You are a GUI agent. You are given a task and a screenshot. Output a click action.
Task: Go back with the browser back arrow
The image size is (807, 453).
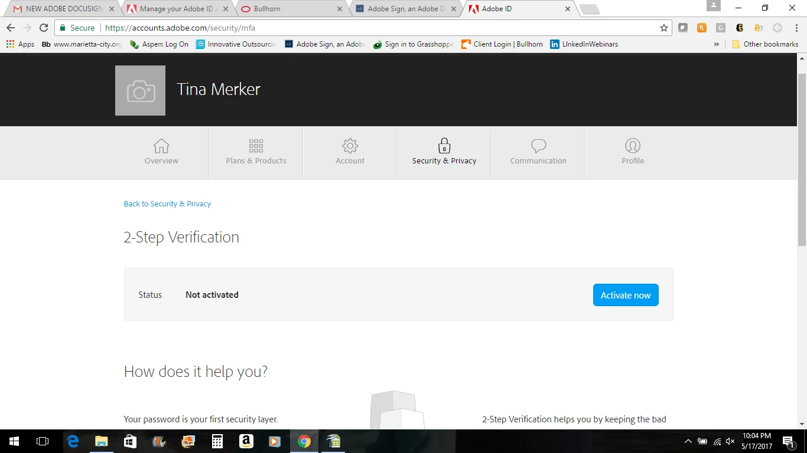[x=11, y=28]
